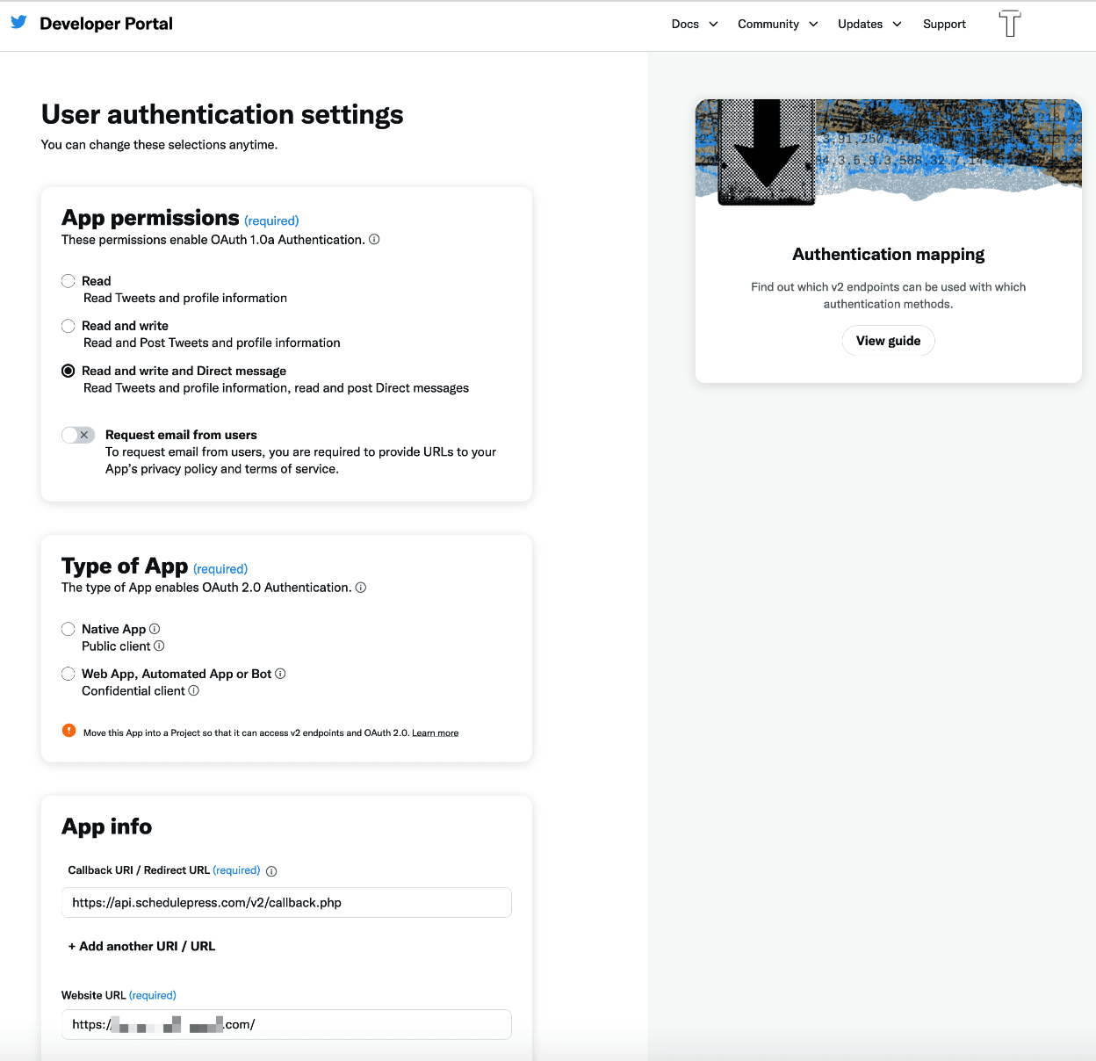Click info icon next to Public client
Image resolution: width=1096 pixels, height=1061 pixels.
(x=159, y=646)
